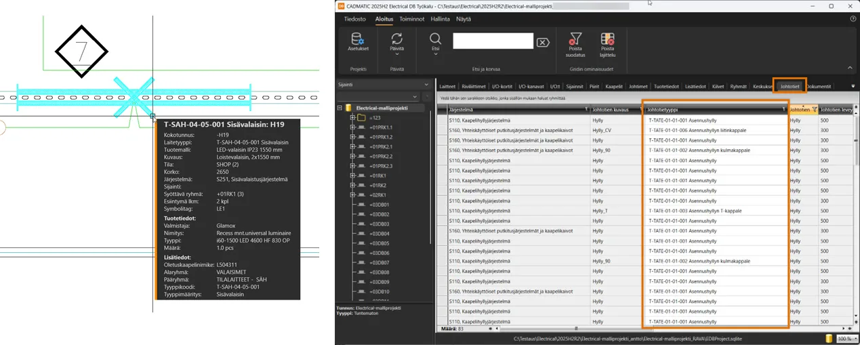The width and height of the screenshot is (860, 345).
Task: Click the database icon in status bar
Action: (x=828, y=338)
